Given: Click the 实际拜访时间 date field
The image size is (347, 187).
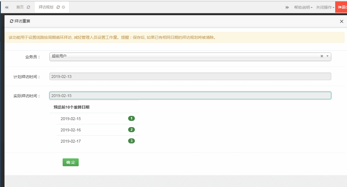Looking at the screenshot, I should tap(190, 96).
